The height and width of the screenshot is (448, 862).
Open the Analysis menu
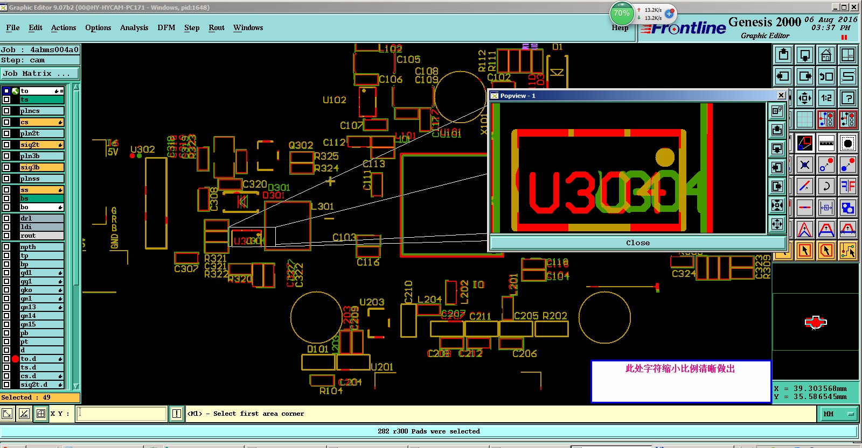(x=134, y=28)
